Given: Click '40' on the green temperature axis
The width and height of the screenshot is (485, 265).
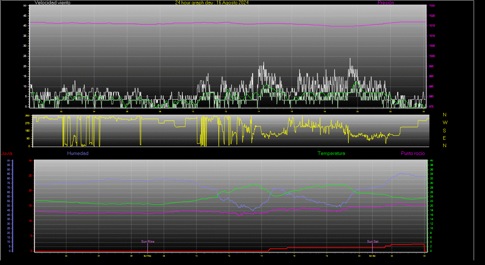Looking at the screenshot, I should point(432,160).
